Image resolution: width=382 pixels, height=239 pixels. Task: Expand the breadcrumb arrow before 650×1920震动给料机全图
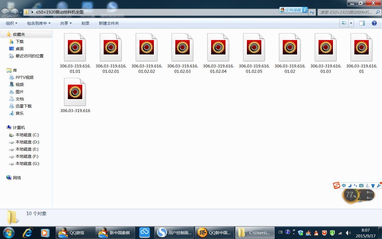[32, 12]
